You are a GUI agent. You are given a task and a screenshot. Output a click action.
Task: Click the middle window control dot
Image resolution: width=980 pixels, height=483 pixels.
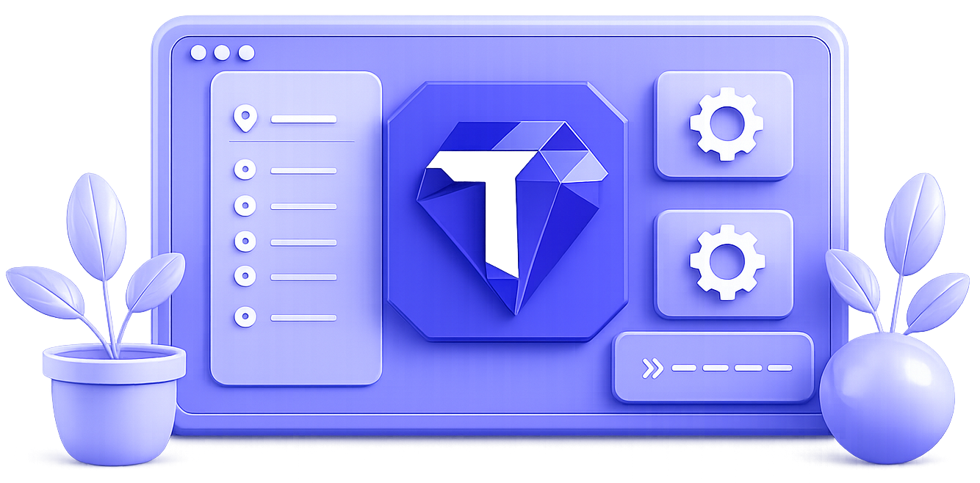pyautogui.click(x=223, y=53)
